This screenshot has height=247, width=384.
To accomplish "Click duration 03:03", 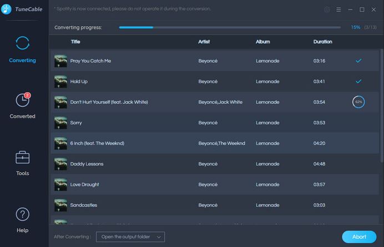I will coord(319,205).
